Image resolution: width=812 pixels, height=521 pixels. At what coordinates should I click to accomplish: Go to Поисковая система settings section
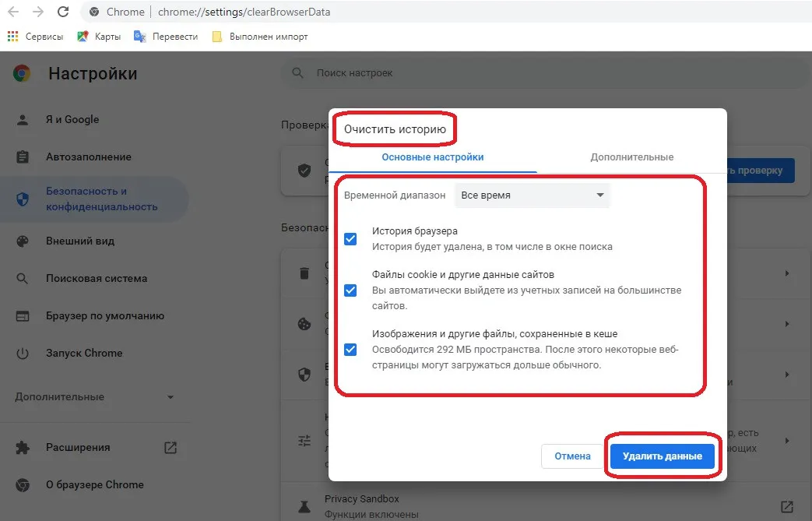point(96,279)
